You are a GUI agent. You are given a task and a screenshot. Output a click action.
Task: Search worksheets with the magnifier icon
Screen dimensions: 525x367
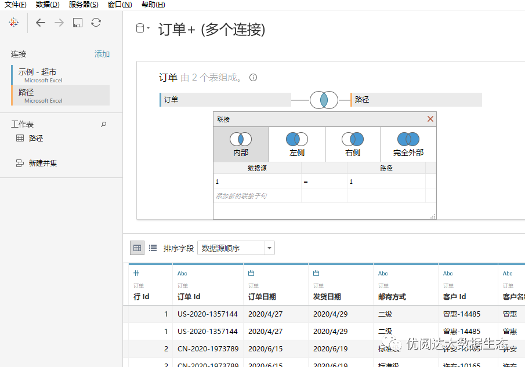[x=104, y=124]
